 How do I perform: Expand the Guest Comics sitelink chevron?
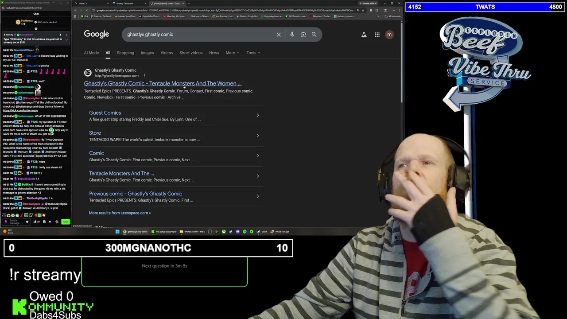pyautogui.click(x=258, y=116)
